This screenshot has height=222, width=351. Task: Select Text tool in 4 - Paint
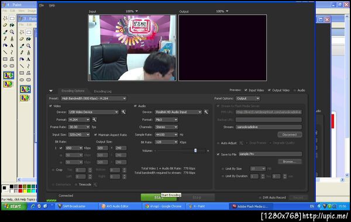pyautogui.click(x=12, y=46)
